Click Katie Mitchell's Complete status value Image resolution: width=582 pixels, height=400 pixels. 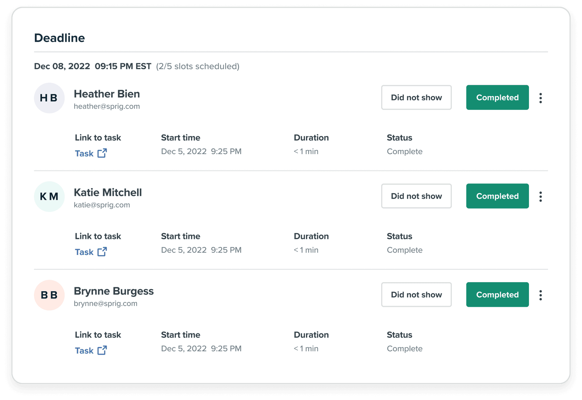pyautogui.click(x=405, y=250)
